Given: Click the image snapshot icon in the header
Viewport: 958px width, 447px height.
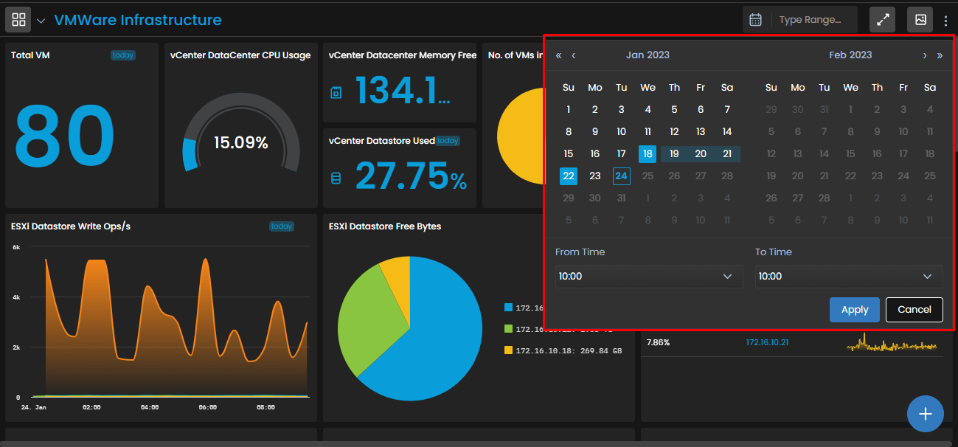Looking at the screenshot, I should click(920, 20).
